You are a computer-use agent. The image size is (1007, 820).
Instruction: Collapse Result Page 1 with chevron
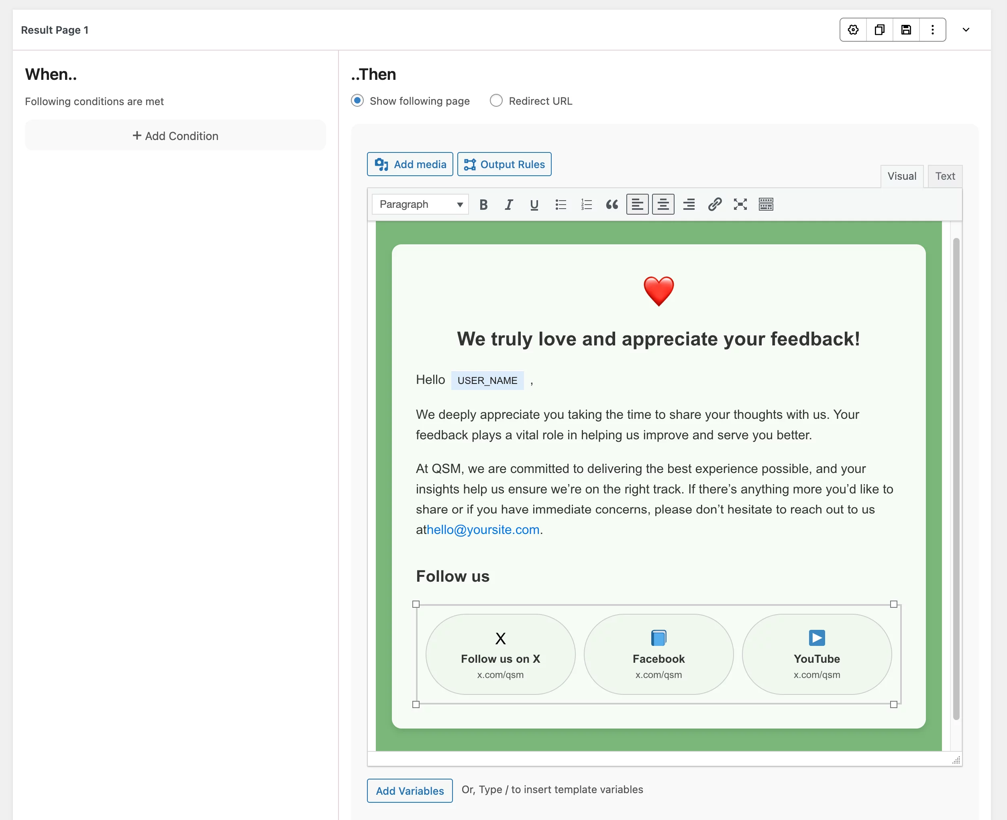966,30
